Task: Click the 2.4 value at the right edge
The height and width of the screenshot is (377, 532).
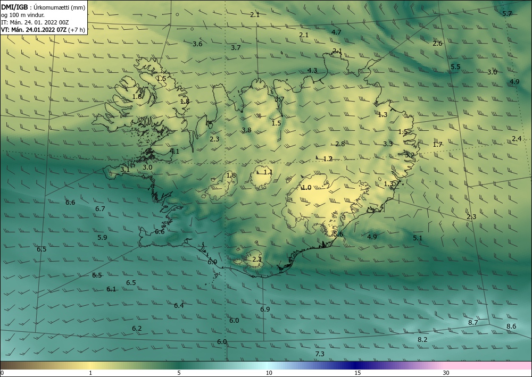Action: [517, 139]
